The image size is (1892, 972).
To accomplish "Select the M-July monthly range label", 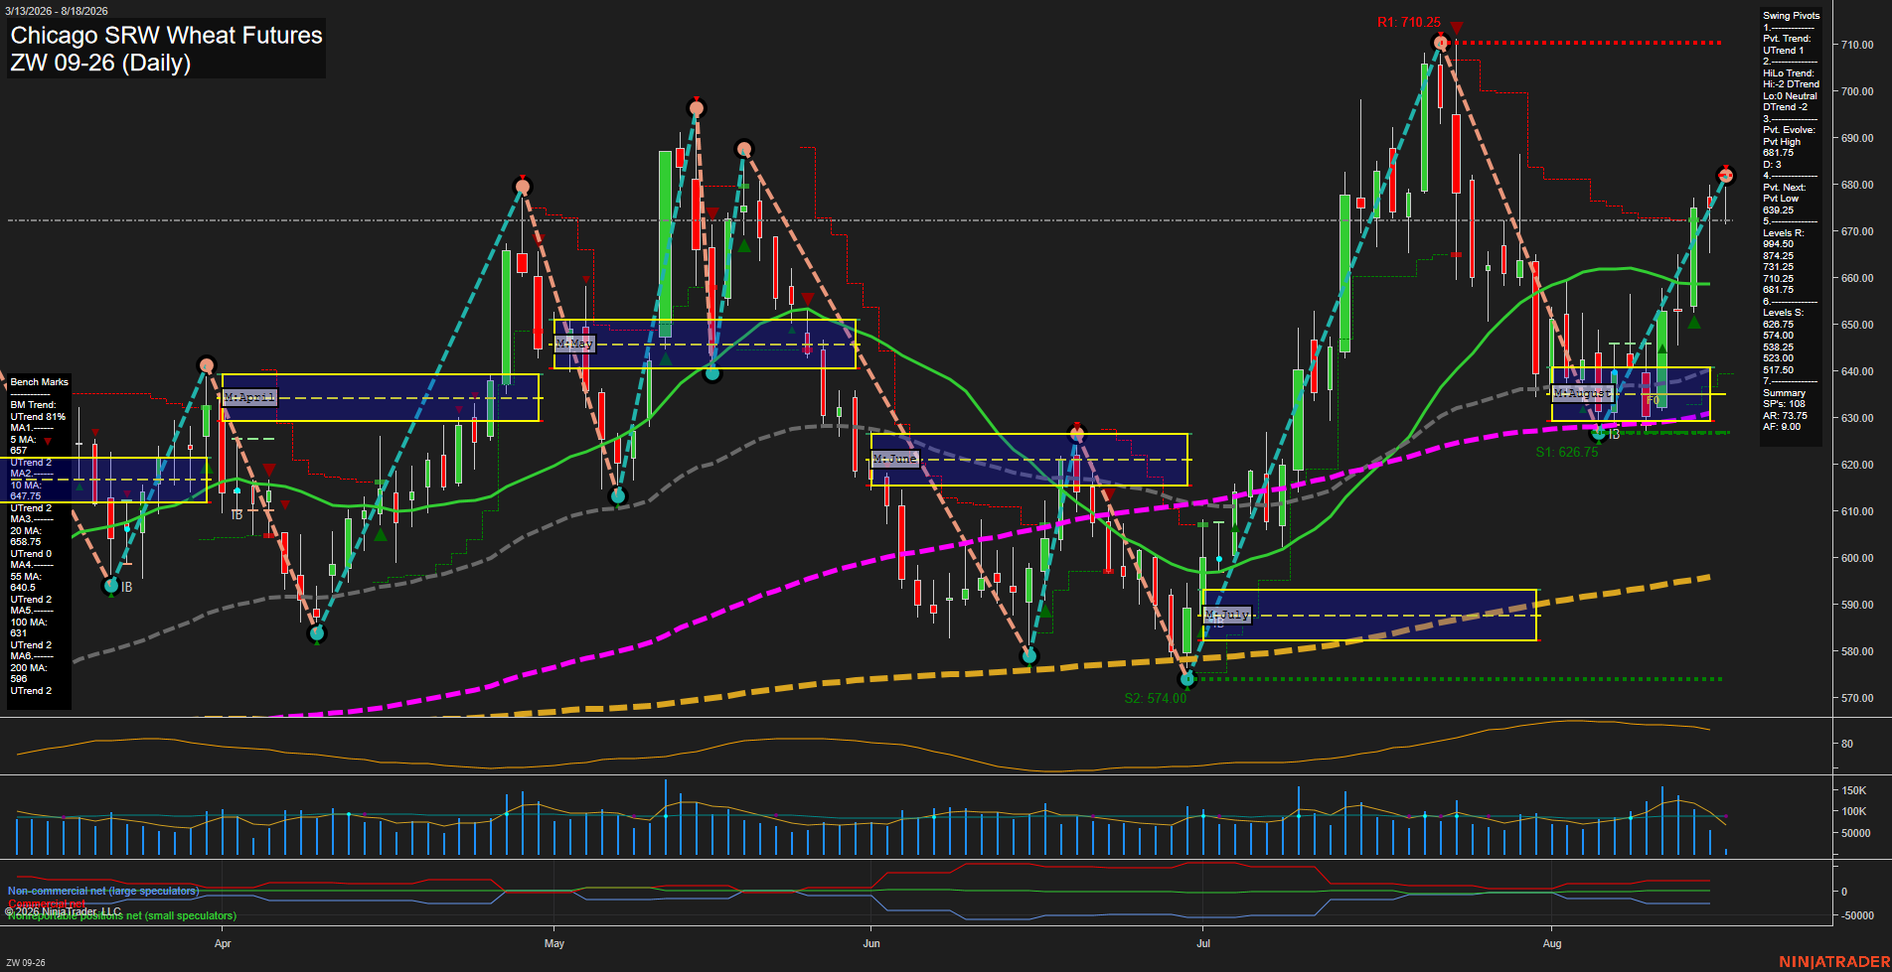I will point(1226,615).
